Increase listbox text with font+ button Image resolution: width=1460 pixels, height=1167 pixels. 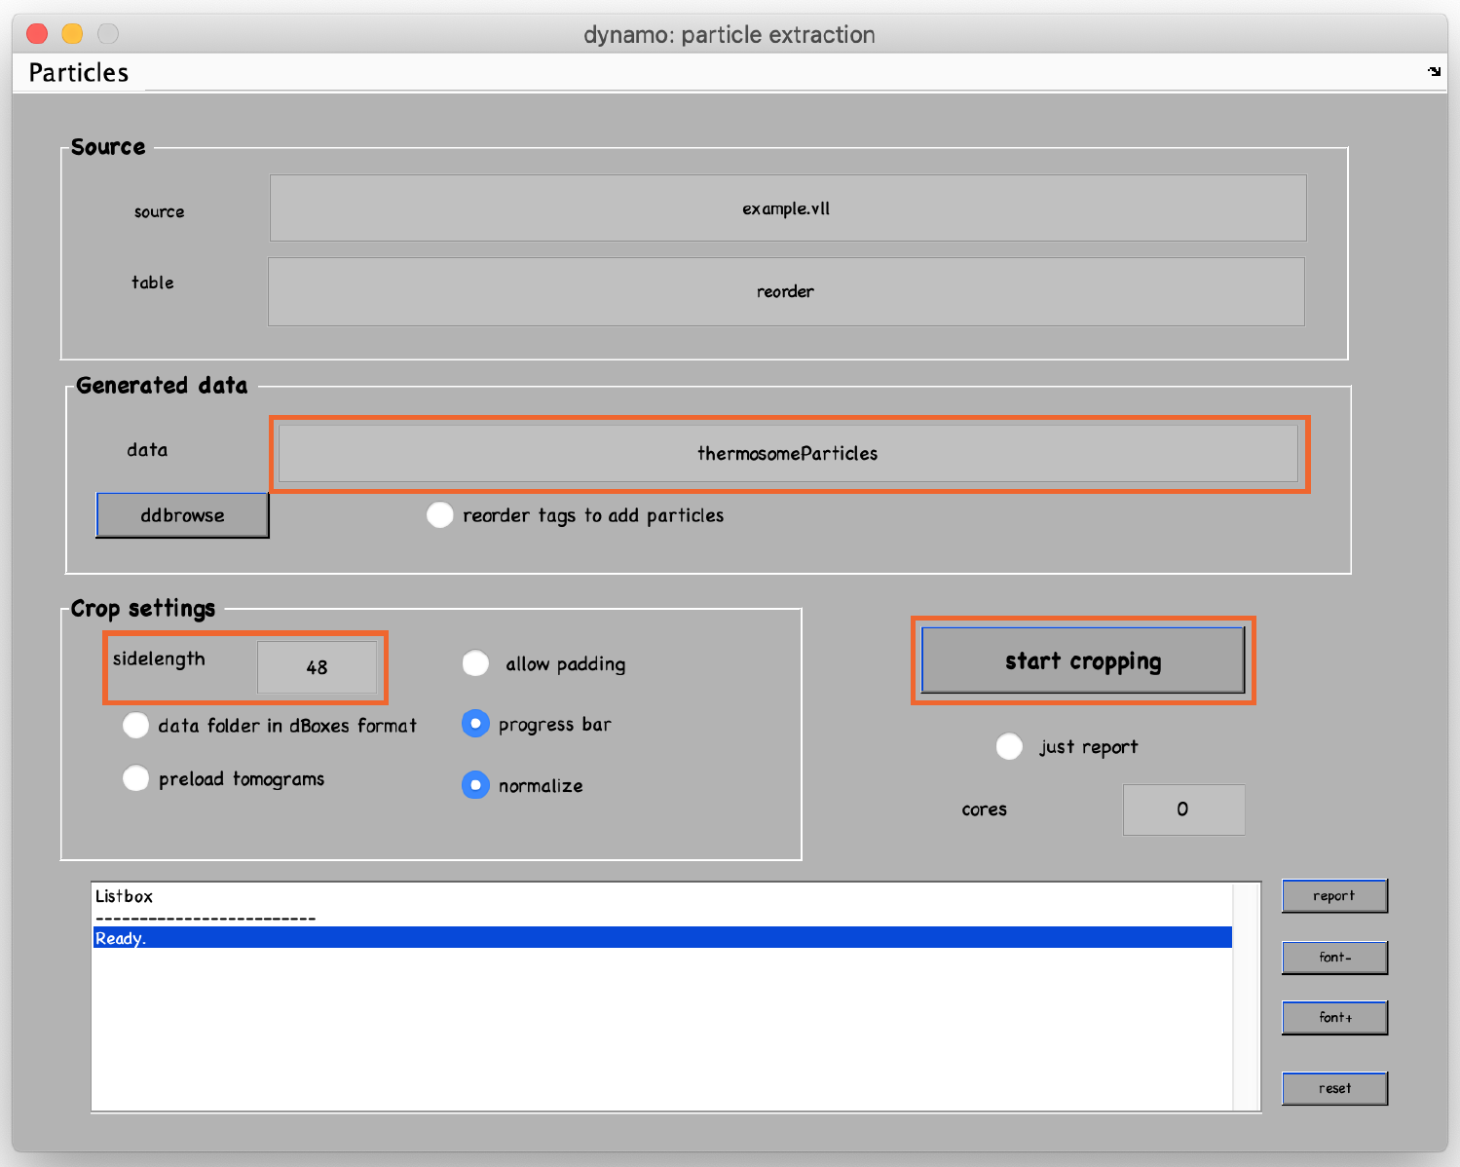point(1334,1017)
